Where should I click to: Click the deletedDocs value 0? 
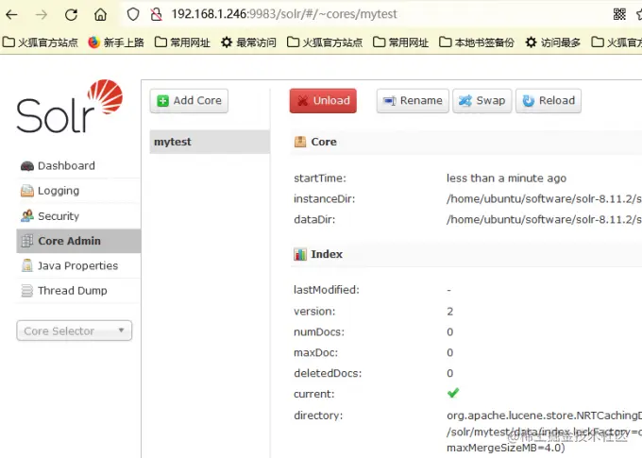click(x=450, y=373)
